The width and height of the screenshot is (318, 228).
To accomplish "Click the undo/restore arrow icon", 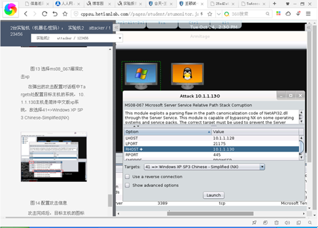I will 55,14.
